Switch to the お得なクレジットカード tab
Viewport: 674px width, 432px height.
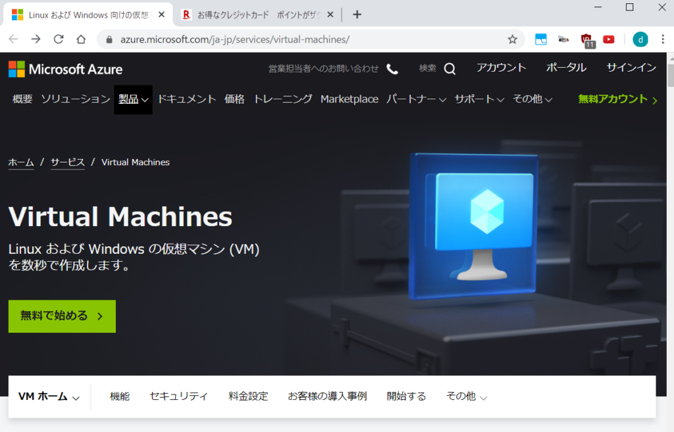[258, 14]
